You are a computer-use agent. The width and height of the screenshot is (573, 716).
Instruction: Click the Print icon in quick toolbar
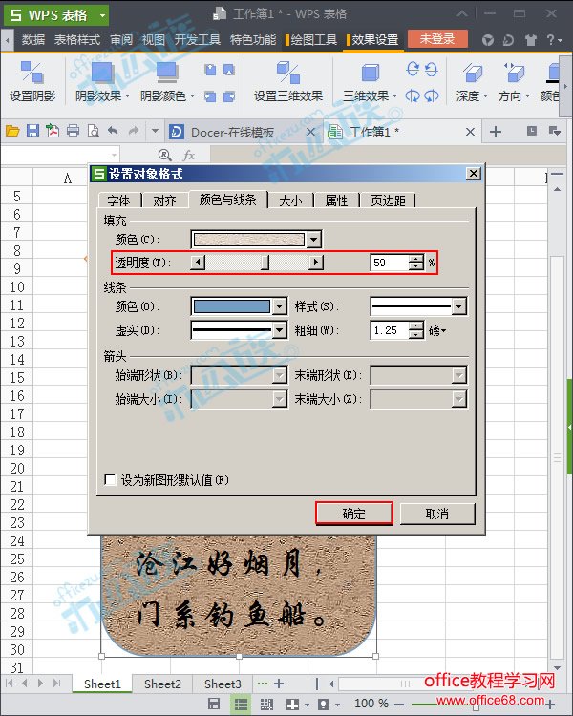click(74, 132)
